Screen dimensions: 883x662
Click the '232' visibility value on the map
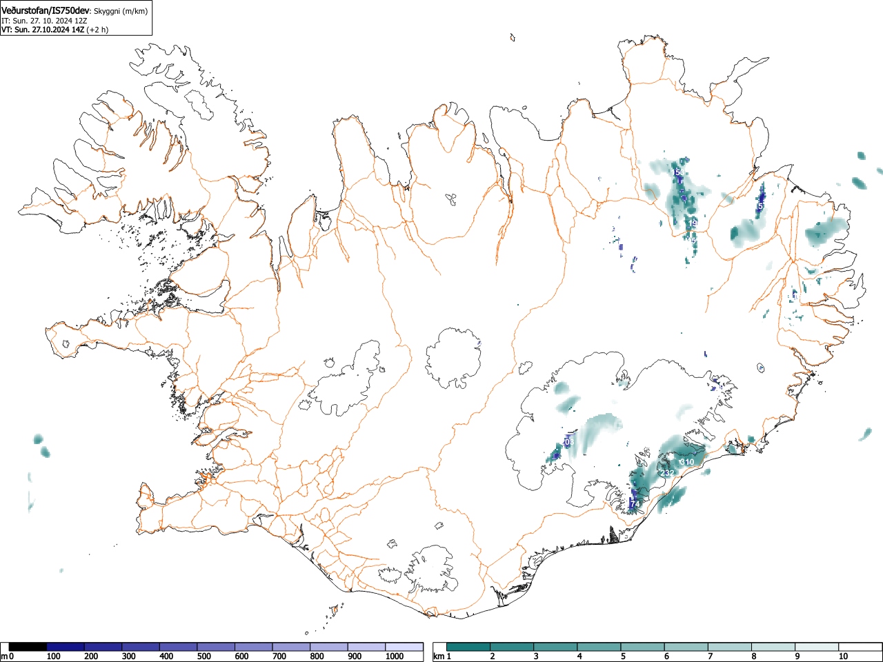[x=667, y=473]
